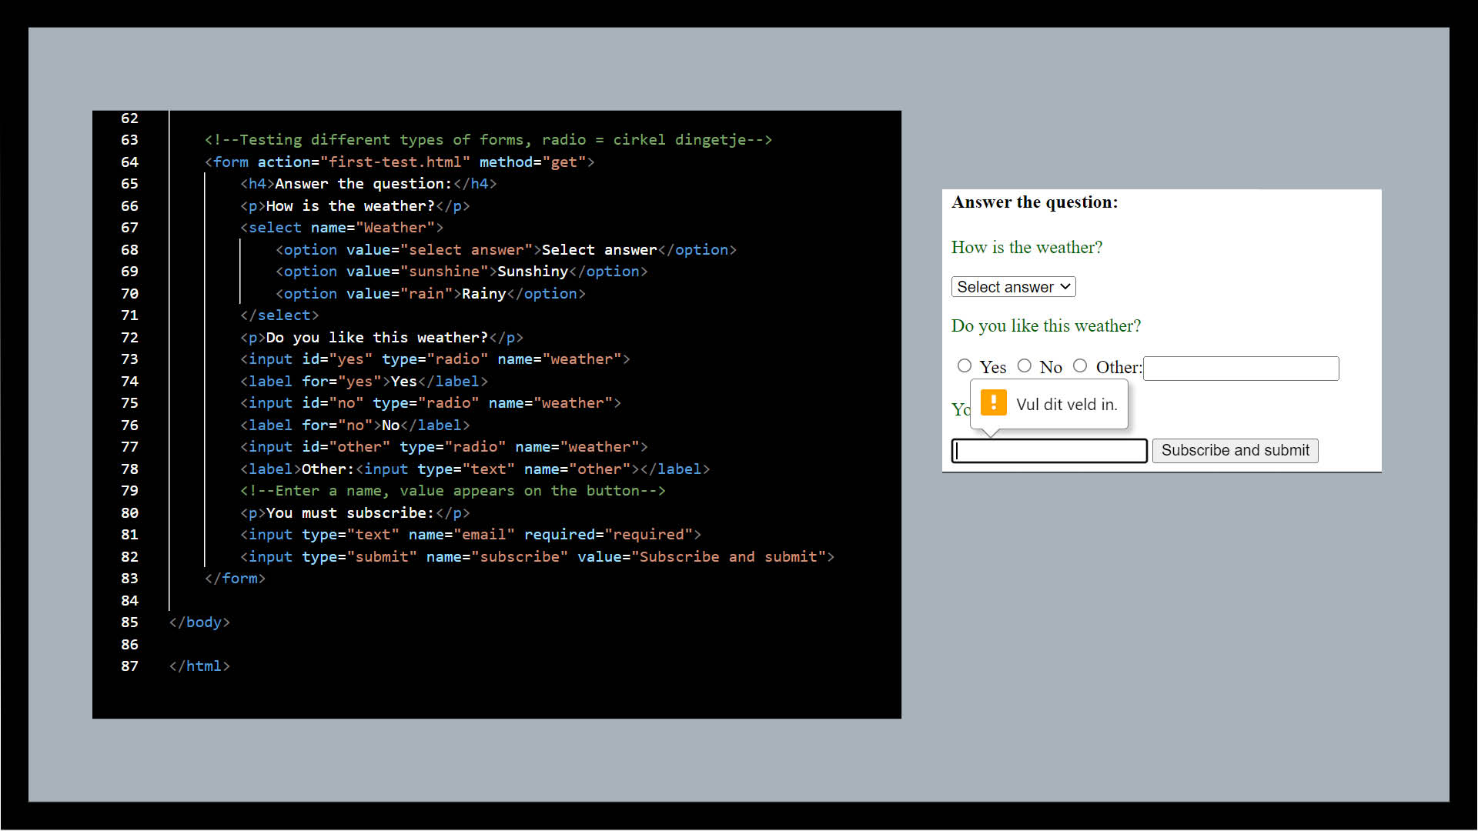Click the comment on line 63

tap(487, 139)
